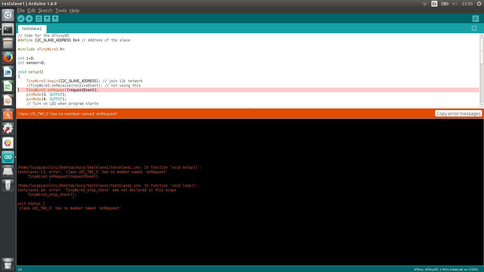Click the TinyWireS.begin code line
484x272 pixels.
pos(84,81)
